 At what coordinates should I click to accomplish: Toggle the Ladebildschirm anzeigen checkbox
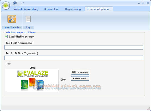pyautogui.click(x=6, y=37)
